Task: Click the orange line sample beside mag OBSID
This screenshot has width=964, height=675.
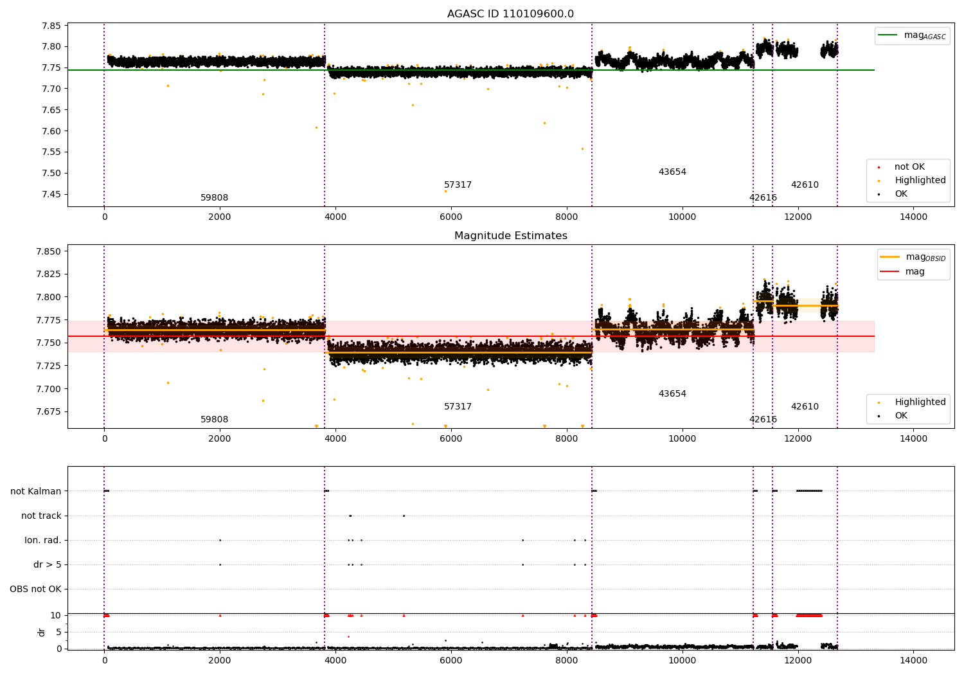Action: 889,257
